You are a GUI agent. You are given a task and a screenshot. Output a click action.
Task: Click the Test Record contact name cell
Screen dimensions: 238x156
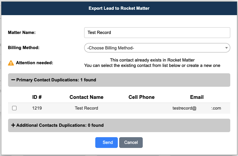[x=87, y=108]
